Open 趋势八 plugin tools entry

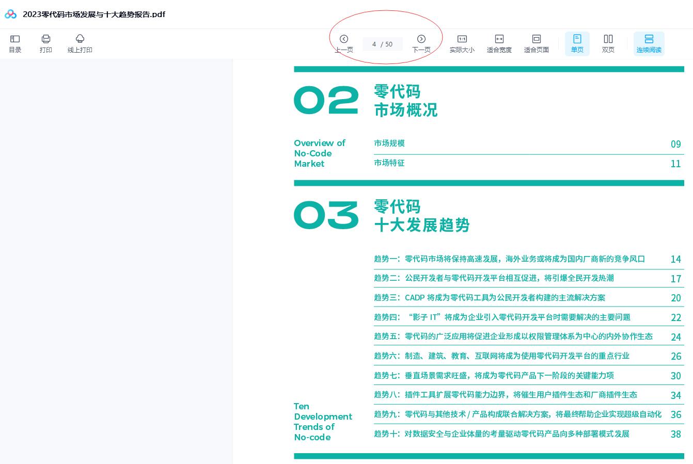[x=505, y=395]
